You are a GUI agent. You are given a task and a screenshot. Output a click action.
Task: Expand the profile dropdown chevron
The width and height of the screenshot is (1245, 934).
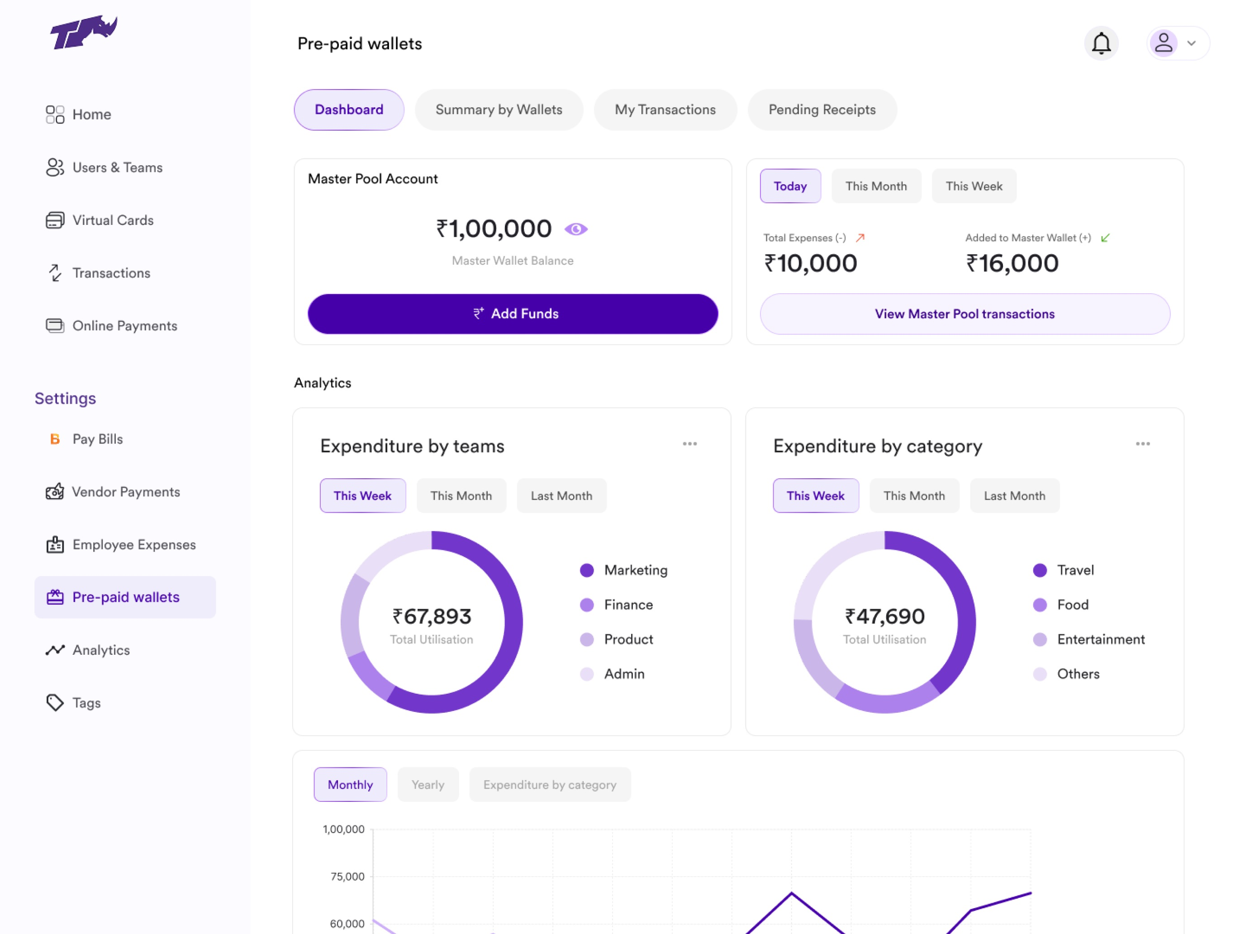click(1192, 43)
